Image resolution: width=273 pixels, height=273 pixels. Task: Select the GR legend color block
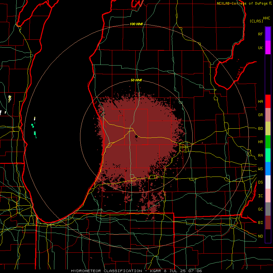268,115
